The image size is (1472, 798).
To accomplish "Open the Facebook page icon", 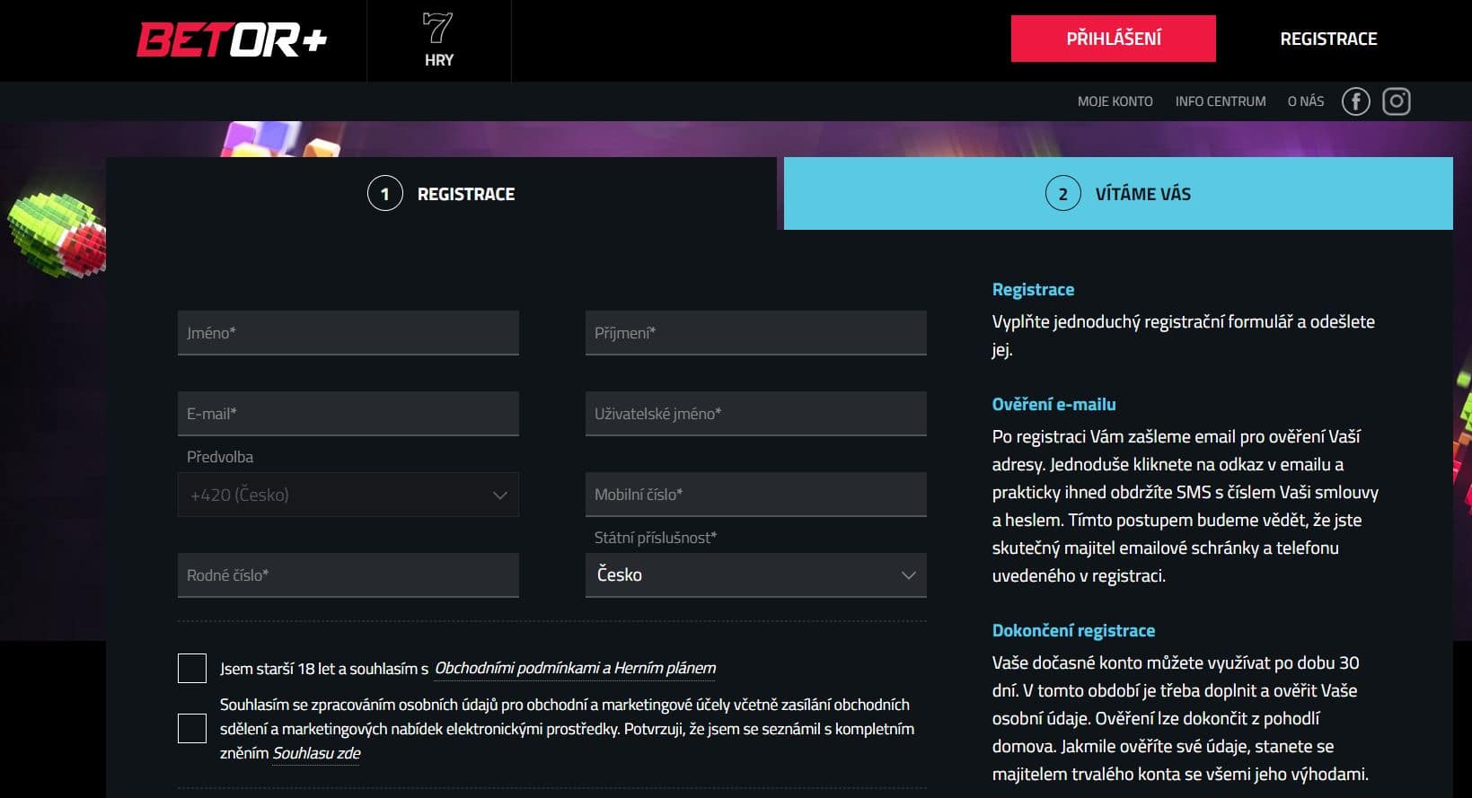I will coord(1355,101).
